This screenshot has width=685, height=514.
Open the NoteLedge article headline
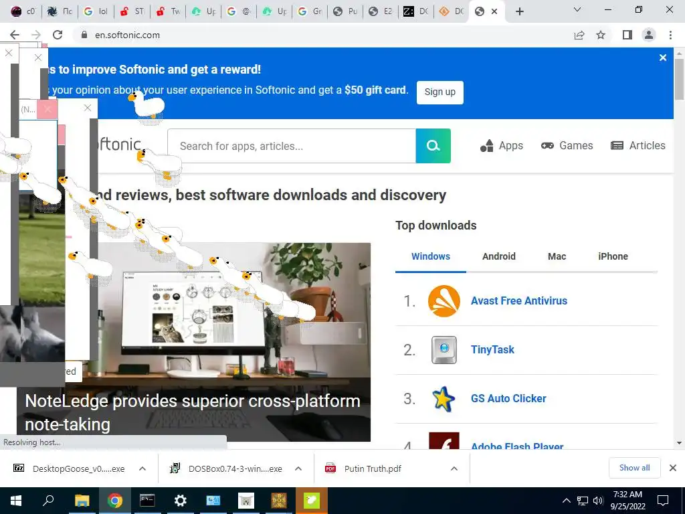pyautogui.click(x=192, y=412)
